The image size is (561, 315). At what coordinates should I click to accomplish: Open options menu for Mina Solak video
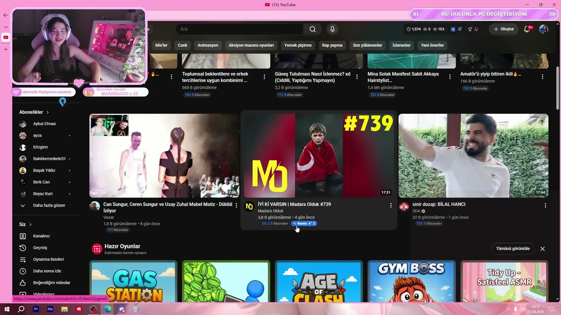(450, 77)
